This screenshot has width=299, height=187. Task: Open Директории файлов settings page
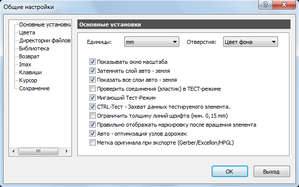pyautogui.click(x=45, y=40)
